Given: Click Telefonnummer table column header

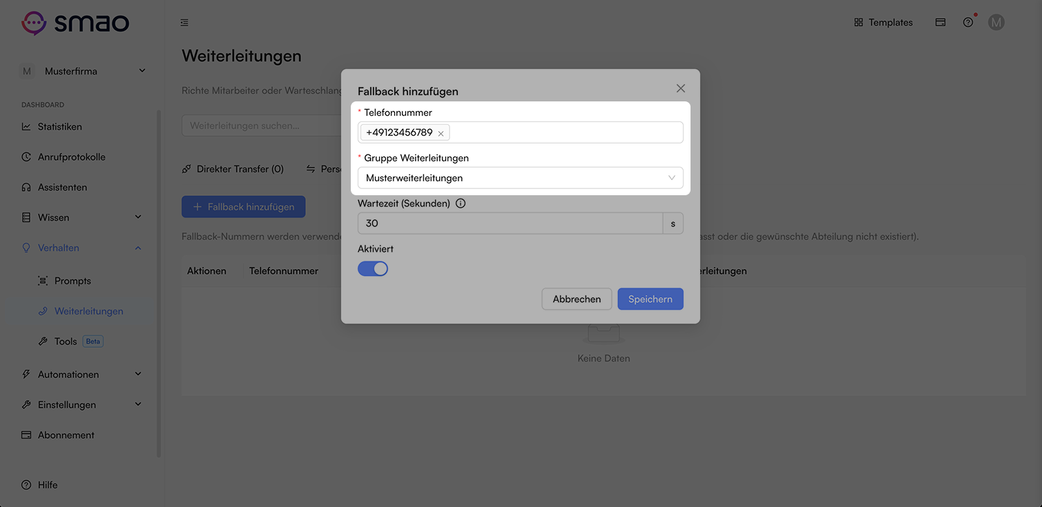Looking at the screenshot, I should click(x=284, y=271).
